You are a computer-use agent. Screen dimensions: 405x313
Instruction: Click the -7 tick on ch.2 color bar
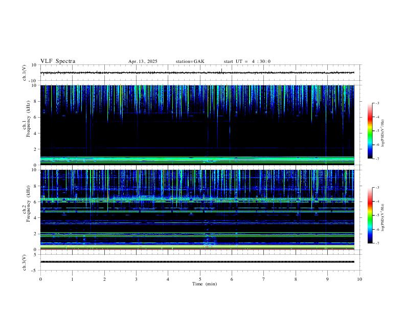377,243
